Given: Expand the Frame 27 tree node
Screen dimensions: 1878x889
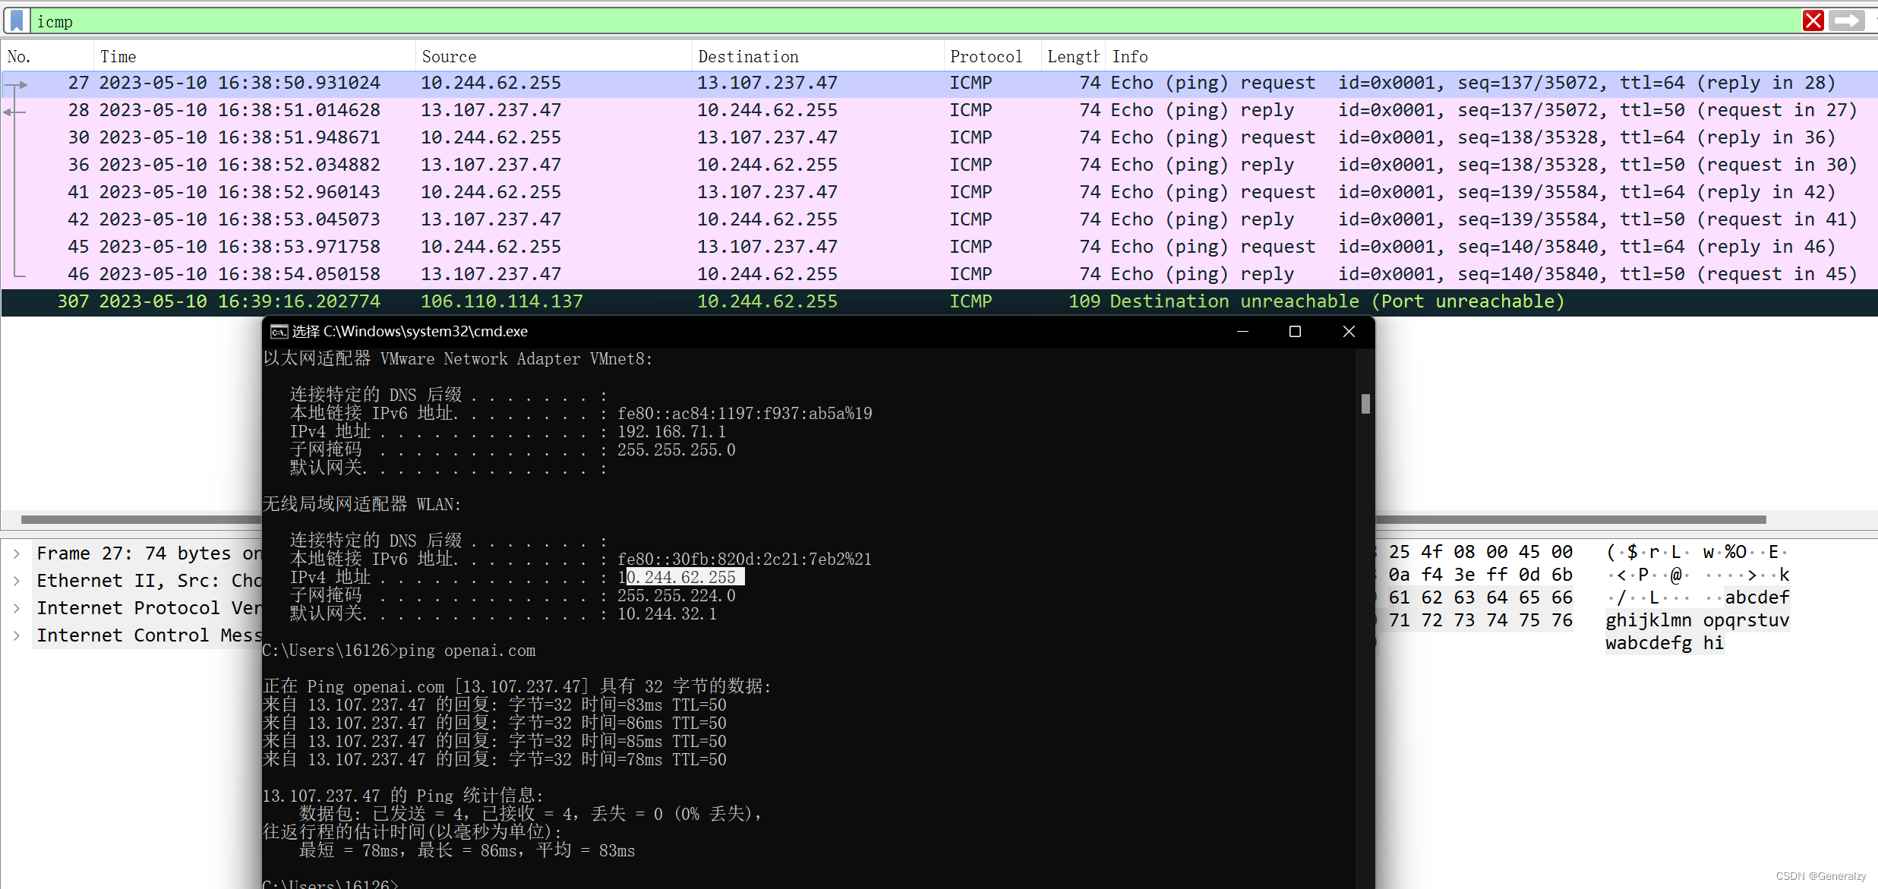Looking at the screenshot, I should 17,553.
